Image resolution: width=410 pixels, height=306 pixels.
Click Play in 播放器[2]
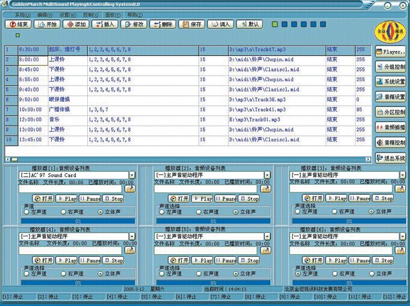pyautogui.click(x=202, y=199)
